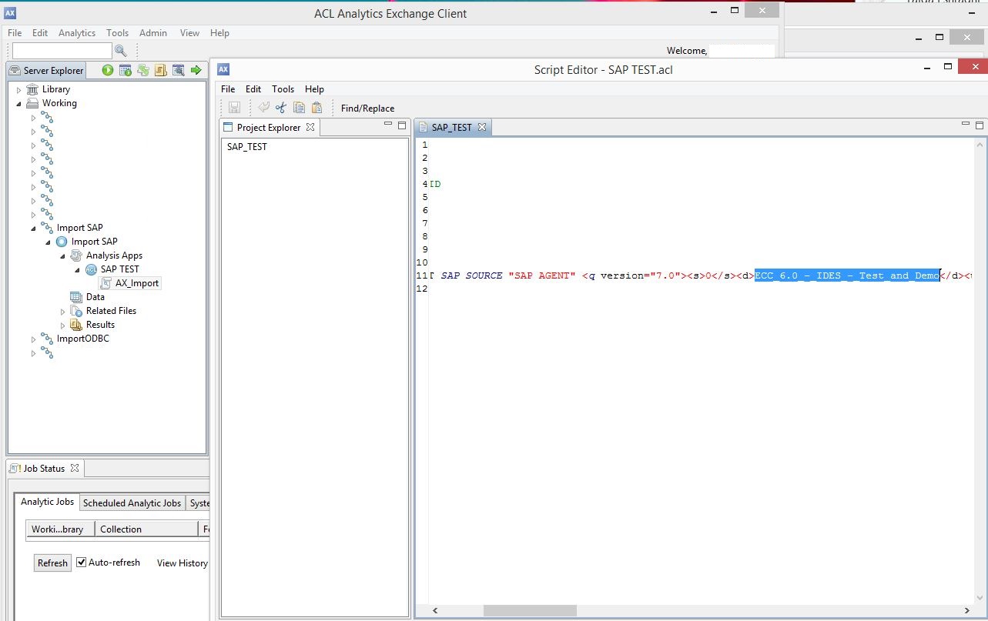Click the schedule calendar icon in Server Explorer
This screenshot has height=621, width=988.
pos(126,70)
